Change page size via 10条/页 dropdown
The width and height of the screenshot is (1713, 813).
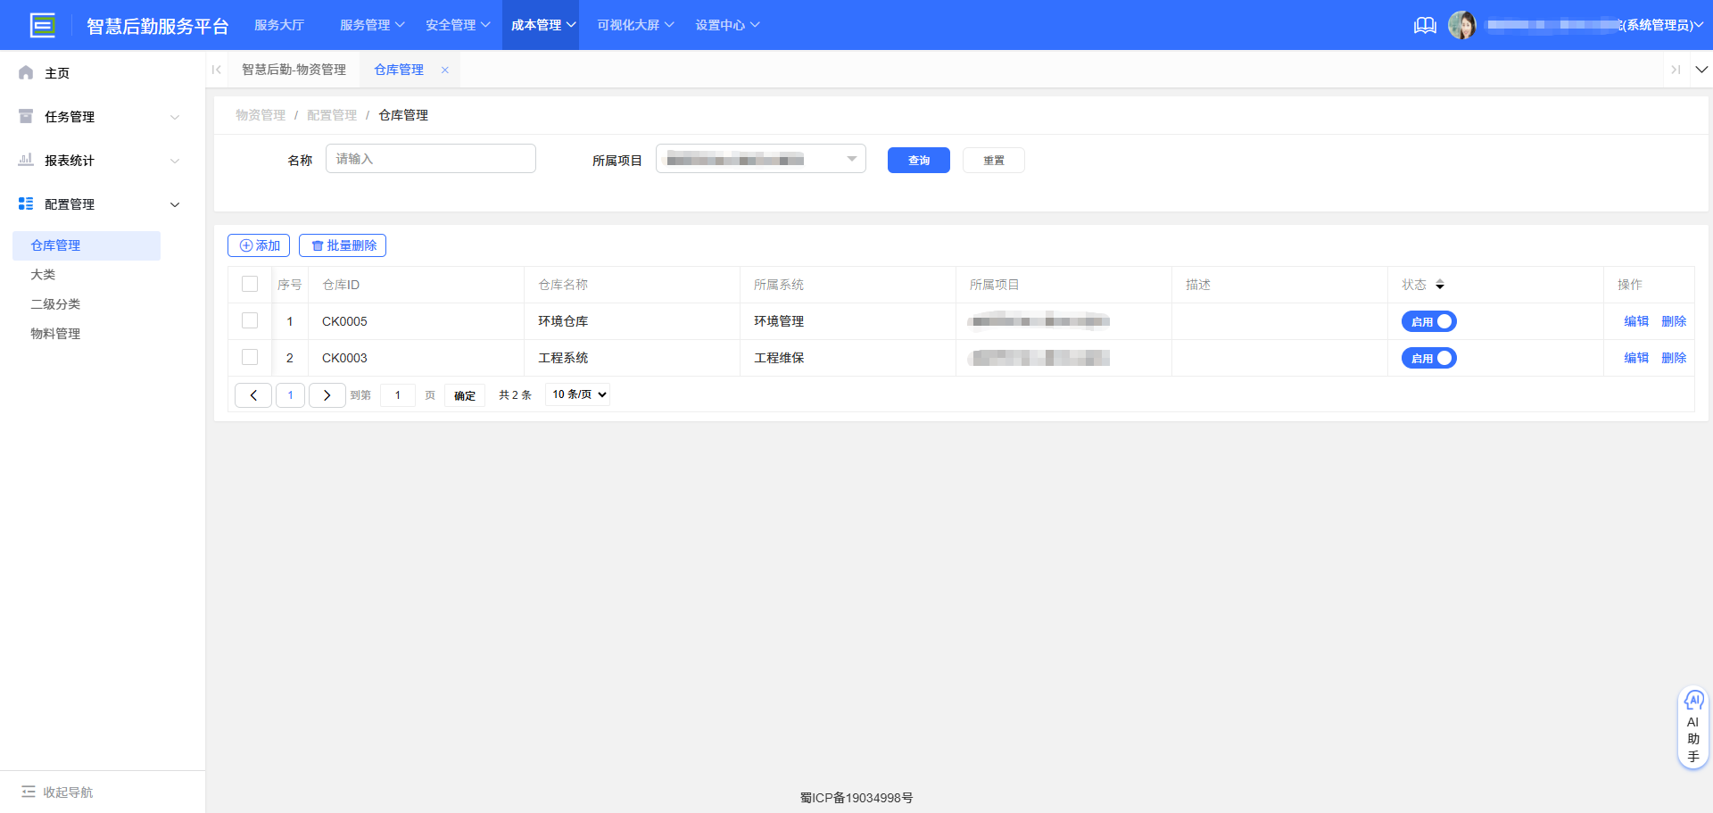[x=576, y=394]
